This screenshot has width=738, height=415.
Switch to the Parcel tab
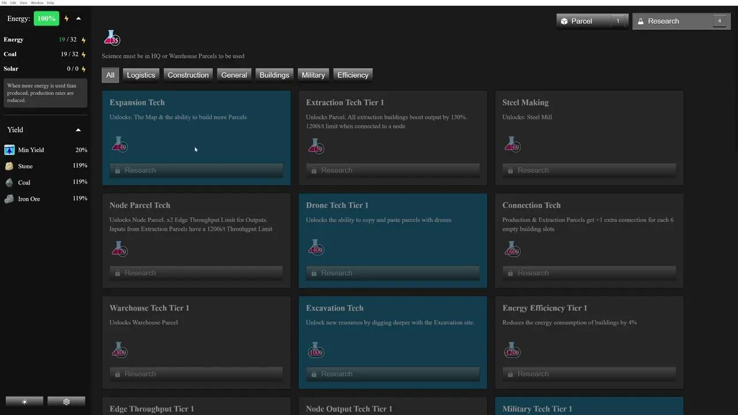tap(592, 21)
